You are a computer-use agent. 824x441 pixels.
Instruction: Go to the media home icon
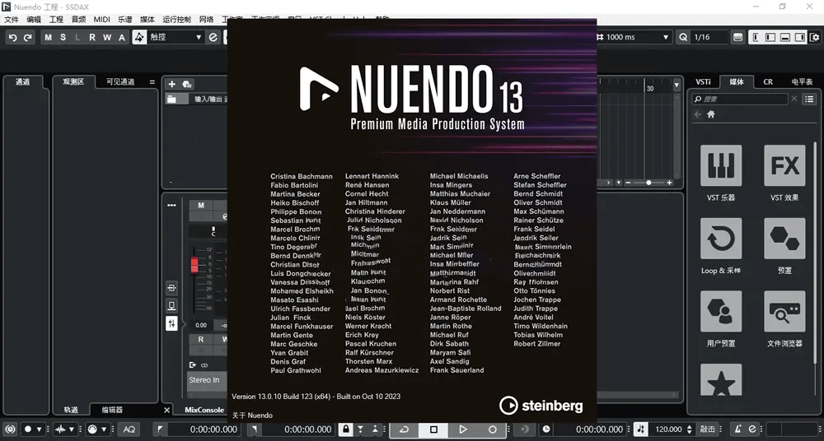click(711, 114)
